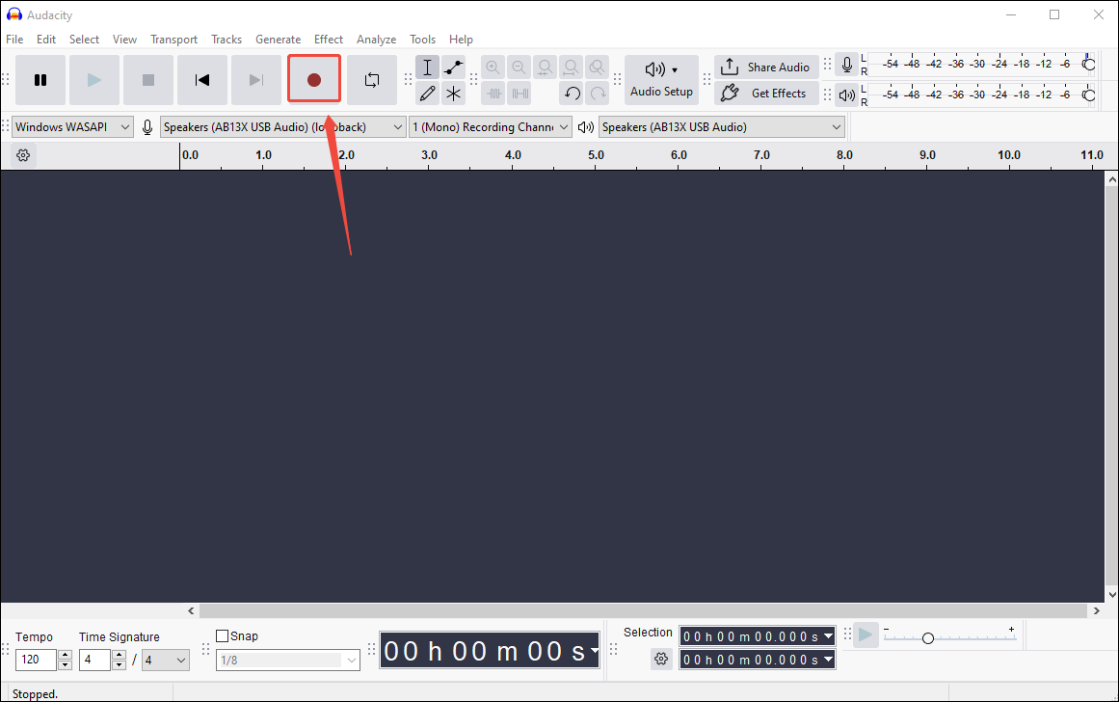Click the Tempo value field
The height and width of the screenshot is (702, 1119).
[x=36, y=660]
